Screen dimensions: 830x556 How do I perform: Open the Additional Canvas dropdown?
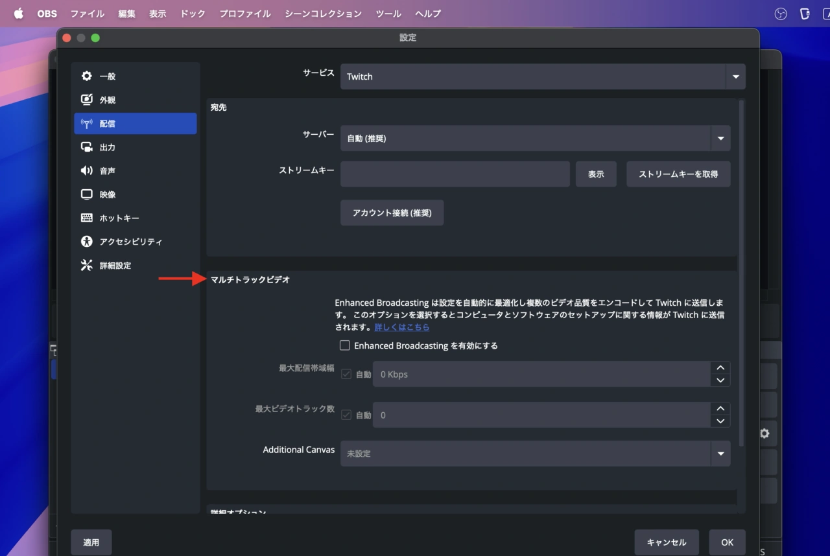[x=720, y=454]
